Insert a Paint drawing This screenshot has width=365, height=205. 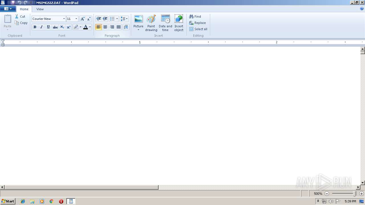[x=151, y=23]
